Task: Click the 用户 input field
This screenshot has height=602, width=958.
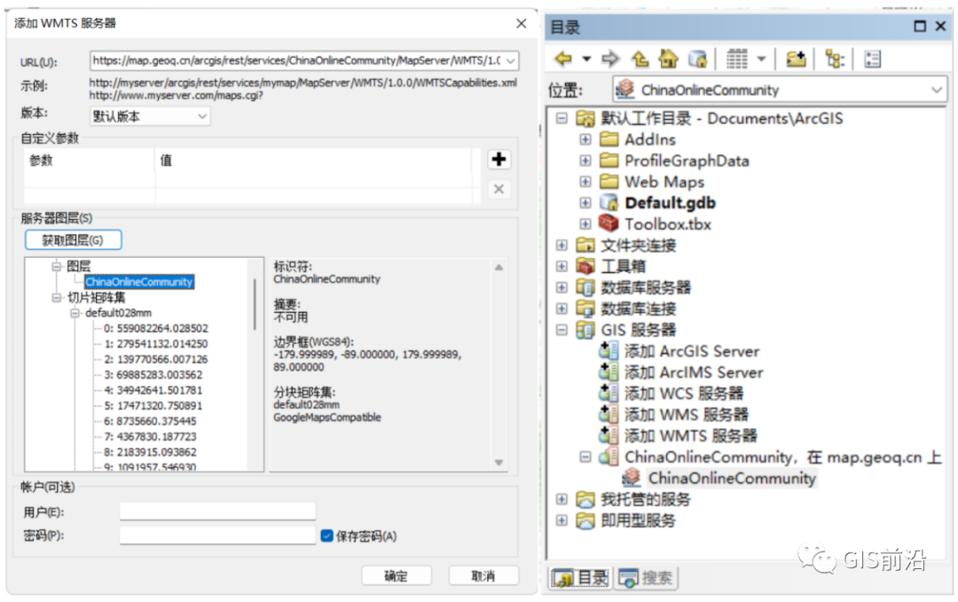Action: click(217, 511)
